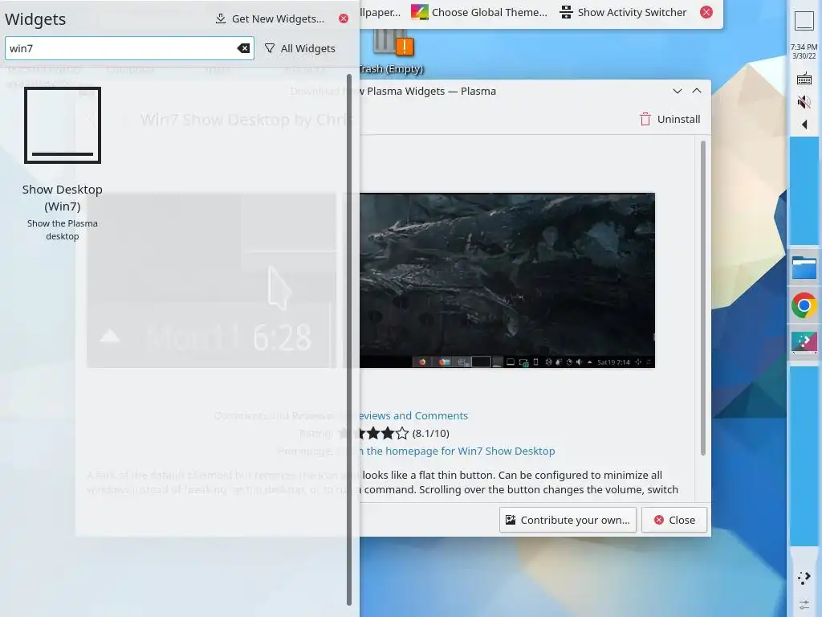822x617 pixels.
Task: Close the Plasma Widgets download dialog
Action: tap(674, 520)
